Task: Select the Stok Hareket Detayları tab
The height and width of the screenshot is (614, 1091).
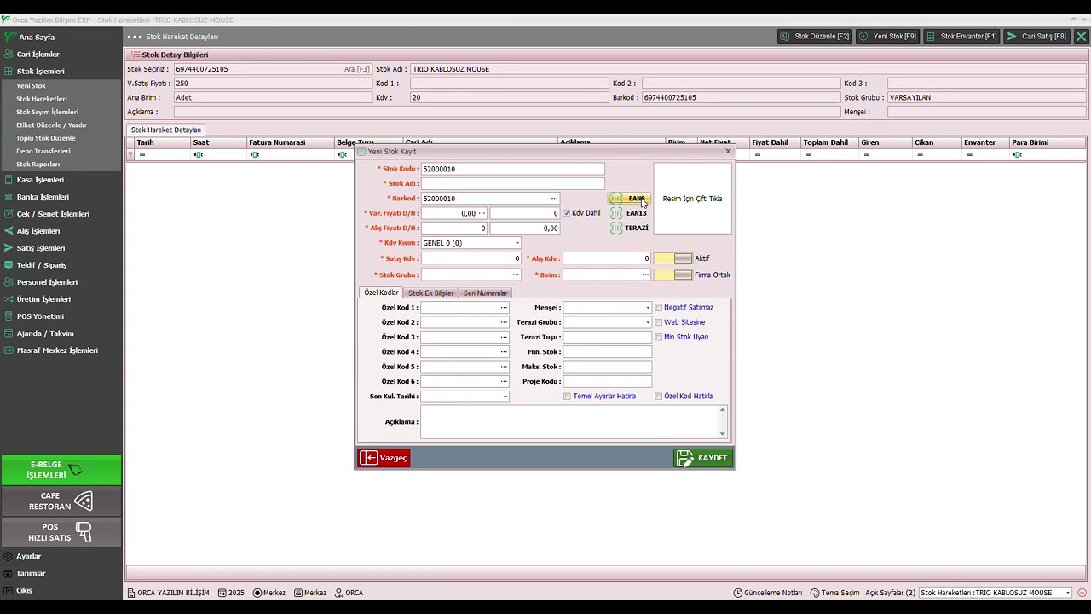Action: [x=165, y=130]
